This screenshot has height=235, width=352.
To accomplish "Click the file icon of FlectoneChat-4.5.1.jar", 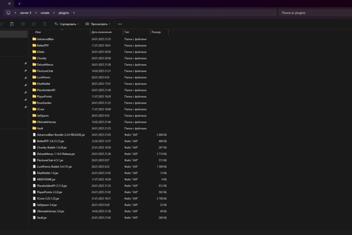I will point(34,160).
